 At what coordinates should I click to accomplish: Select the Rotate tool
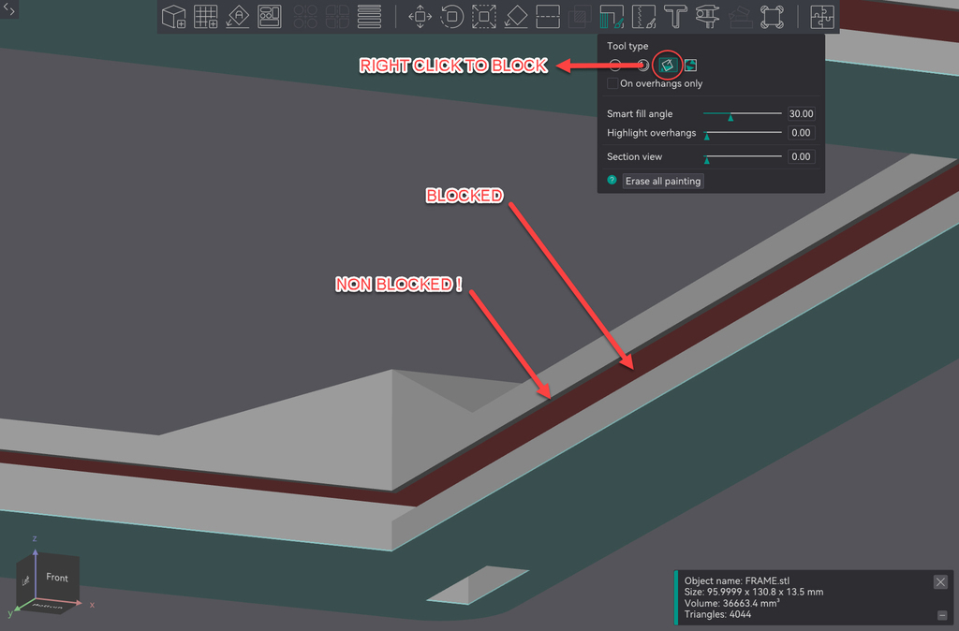(x=452, y=17)
